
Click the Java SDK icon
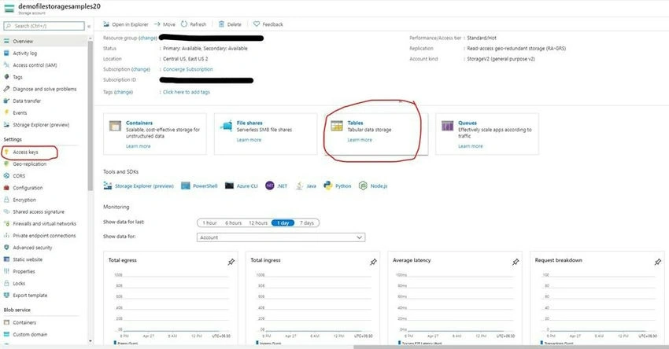pyautogui.click(x=300, y=186)
